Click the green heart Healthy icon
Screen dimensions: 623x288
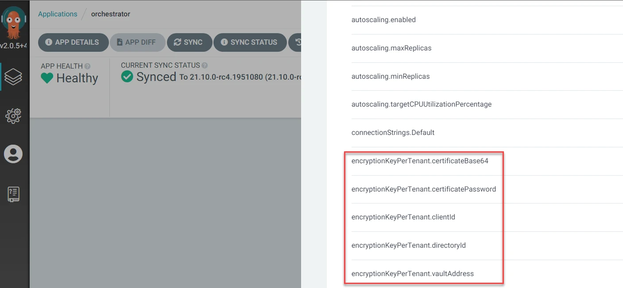pos(47,78)
